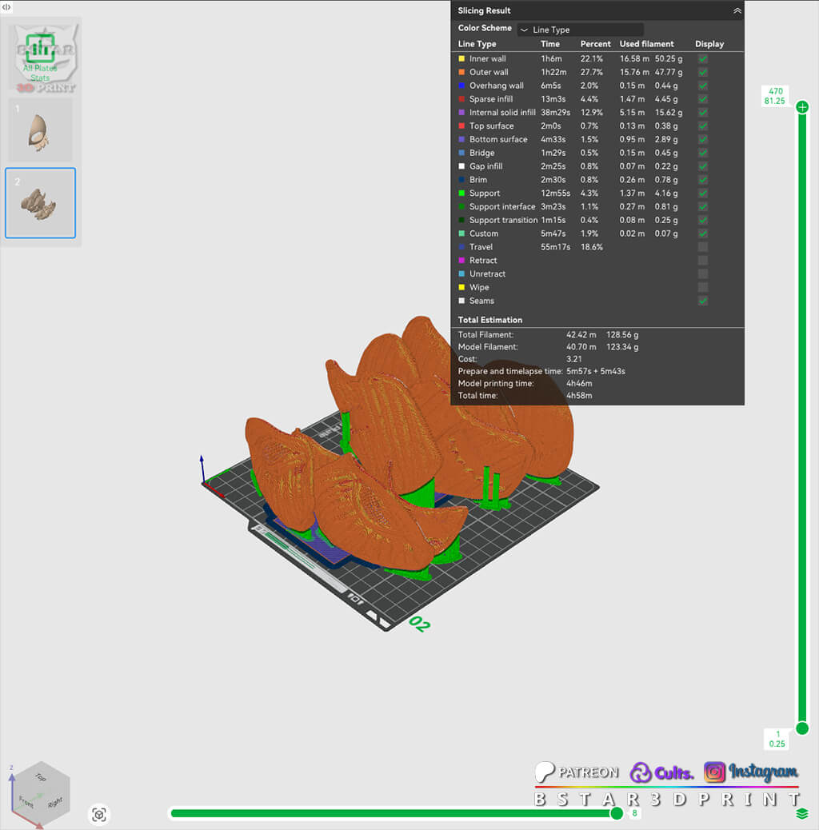
Task: Select the Front face of the view cube
Action: [x=26, y=801]
